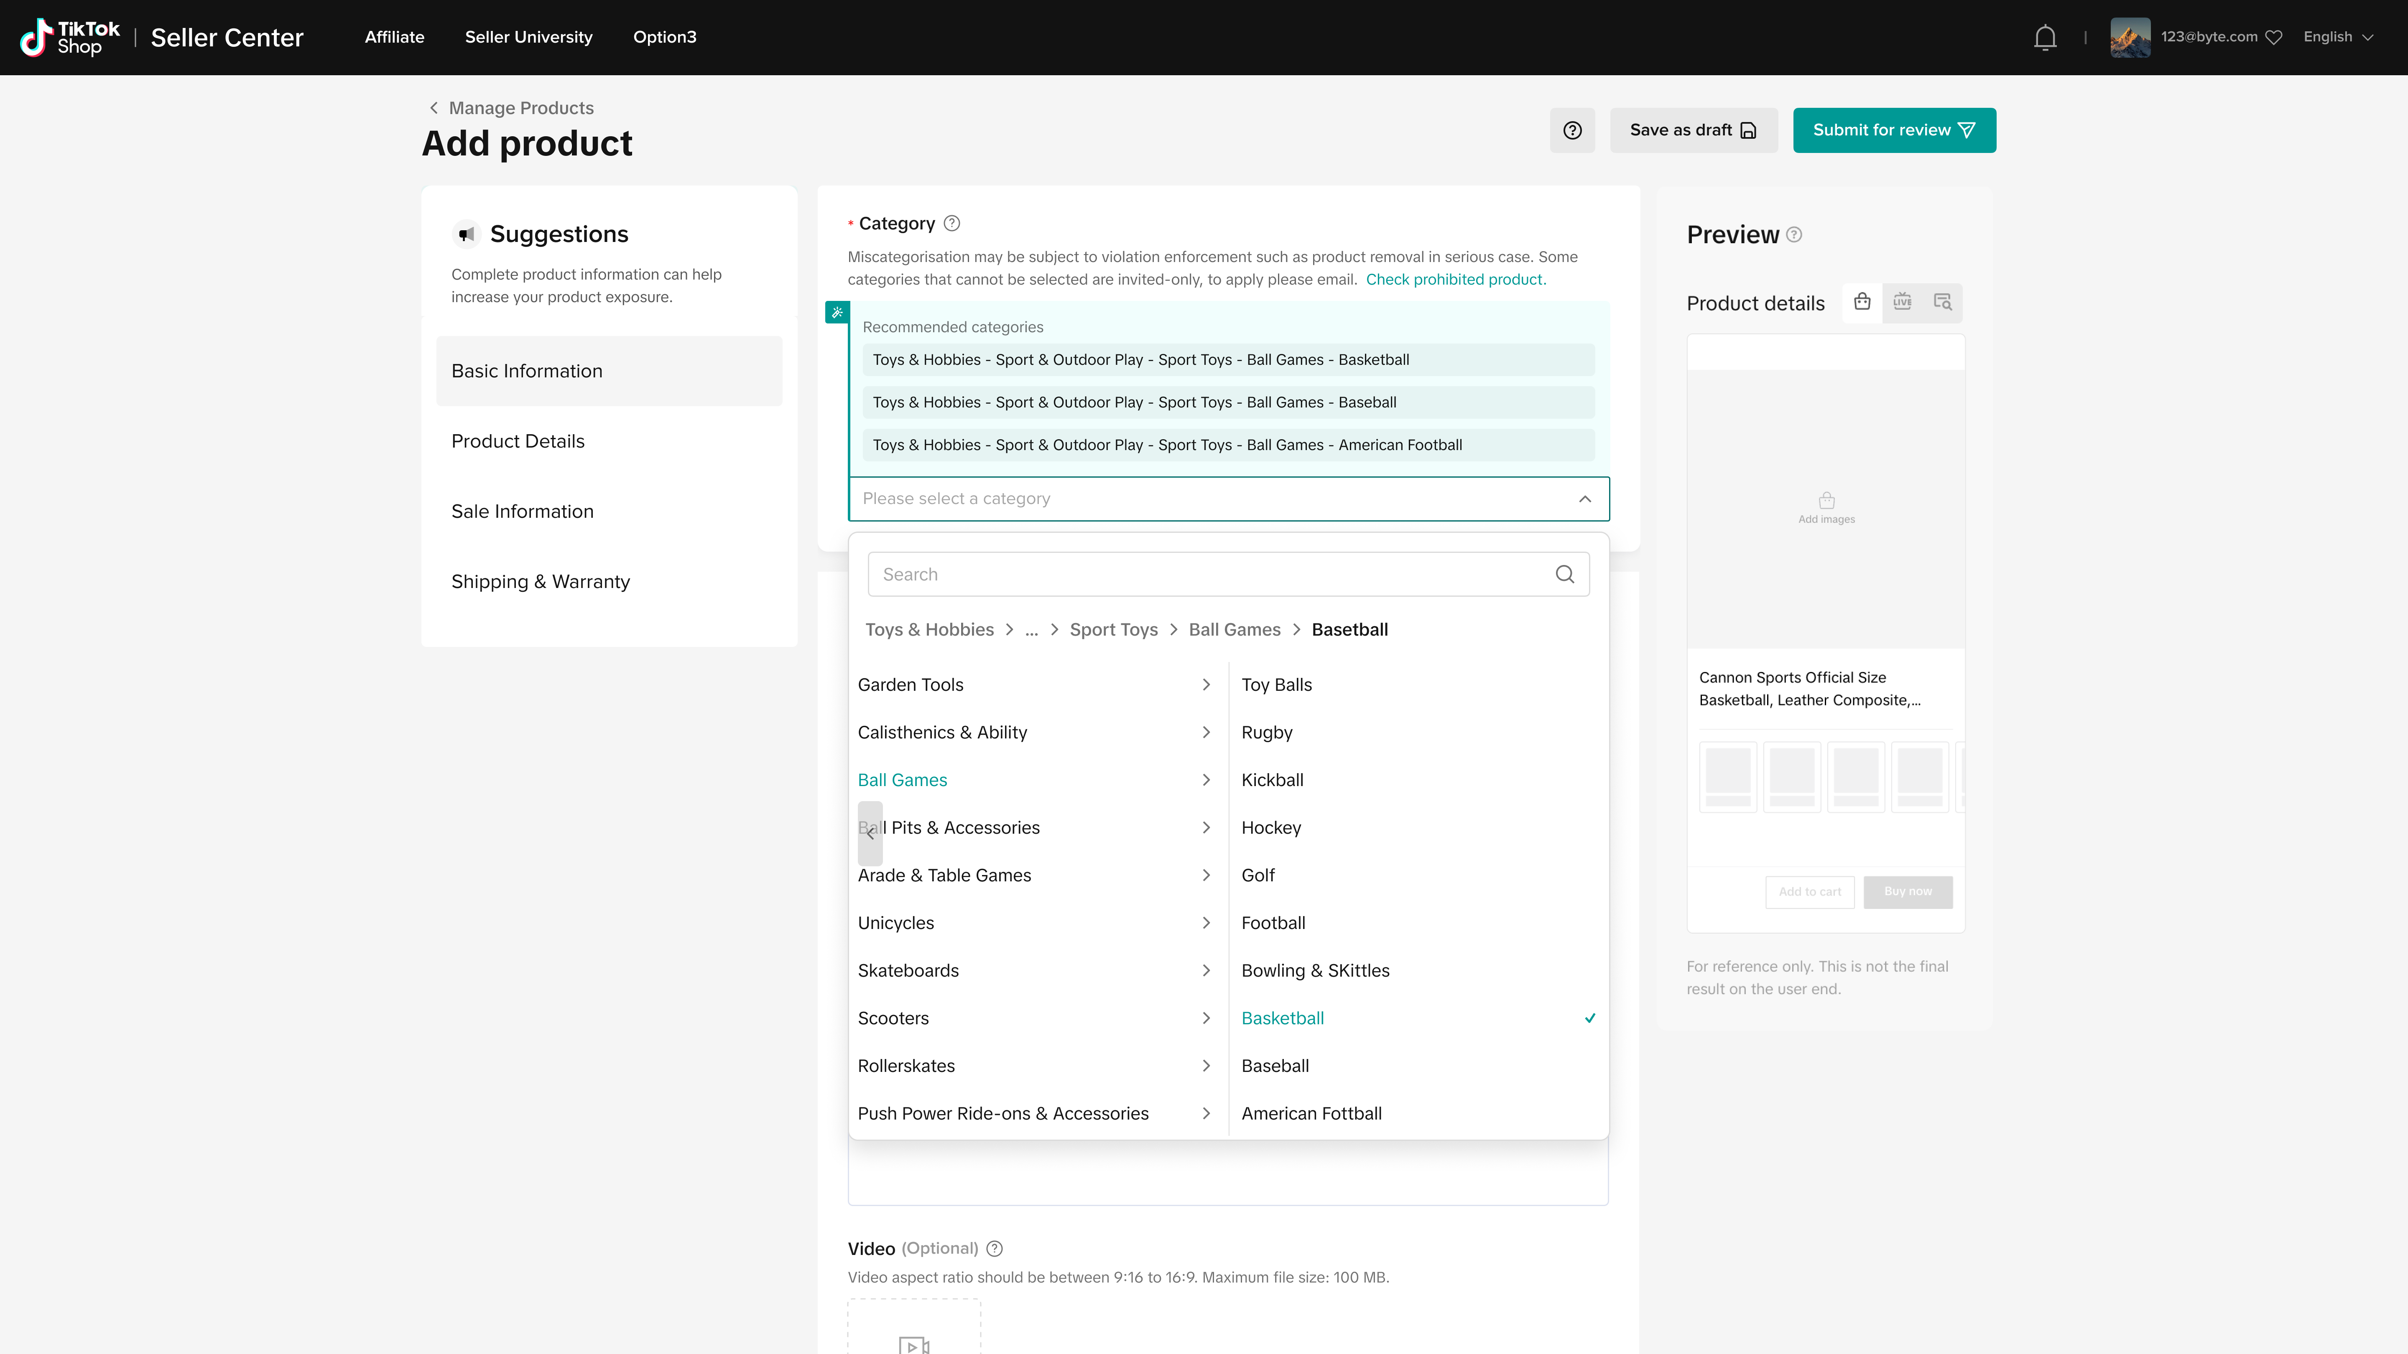Click Submit for review button
2408x1354 pixels.
pyautogui.click(x=1894, y=130)
